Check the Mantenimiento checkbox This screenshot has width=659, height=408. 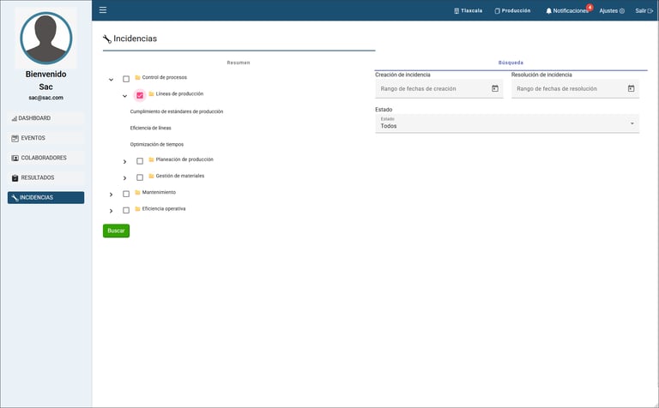pos(126,194)
